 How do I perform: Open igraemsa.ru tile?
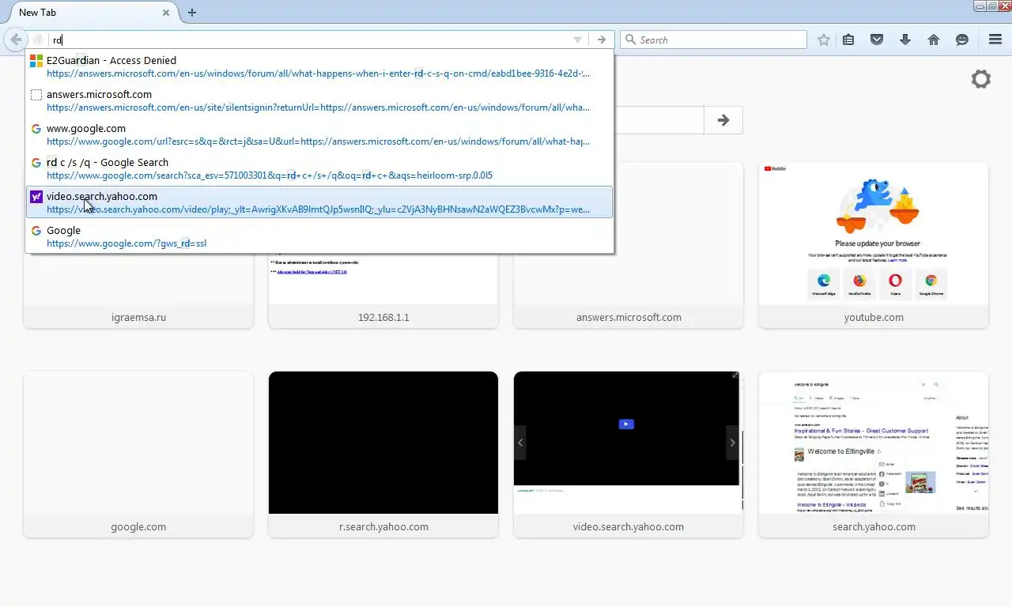tap(138, 245)
